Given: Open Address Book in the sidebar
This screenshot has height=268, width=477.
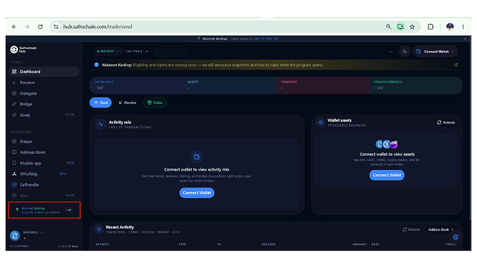Looking at the screenshot, I should (x=44, y=152).
